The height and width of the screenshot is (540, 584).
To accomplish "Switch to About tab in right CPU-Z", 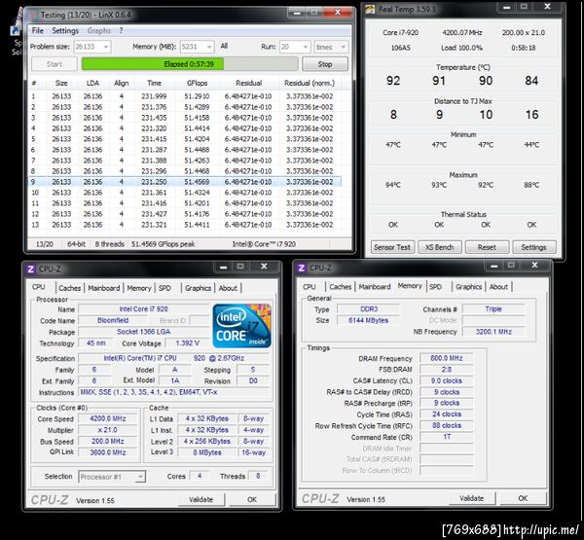I will [x=498, y=287].
